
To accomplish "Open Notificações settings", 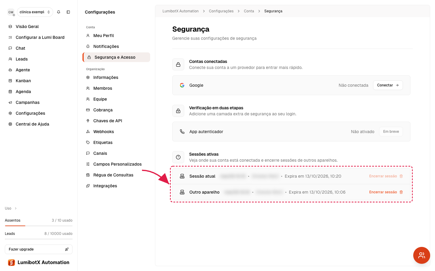I will [116, 46].
